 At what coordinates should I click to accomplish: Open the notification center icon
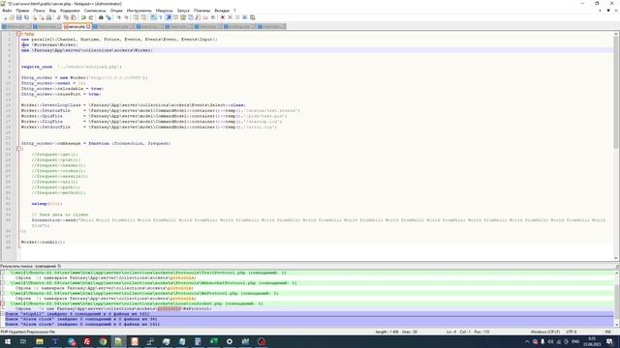click(x=609, y=341)
